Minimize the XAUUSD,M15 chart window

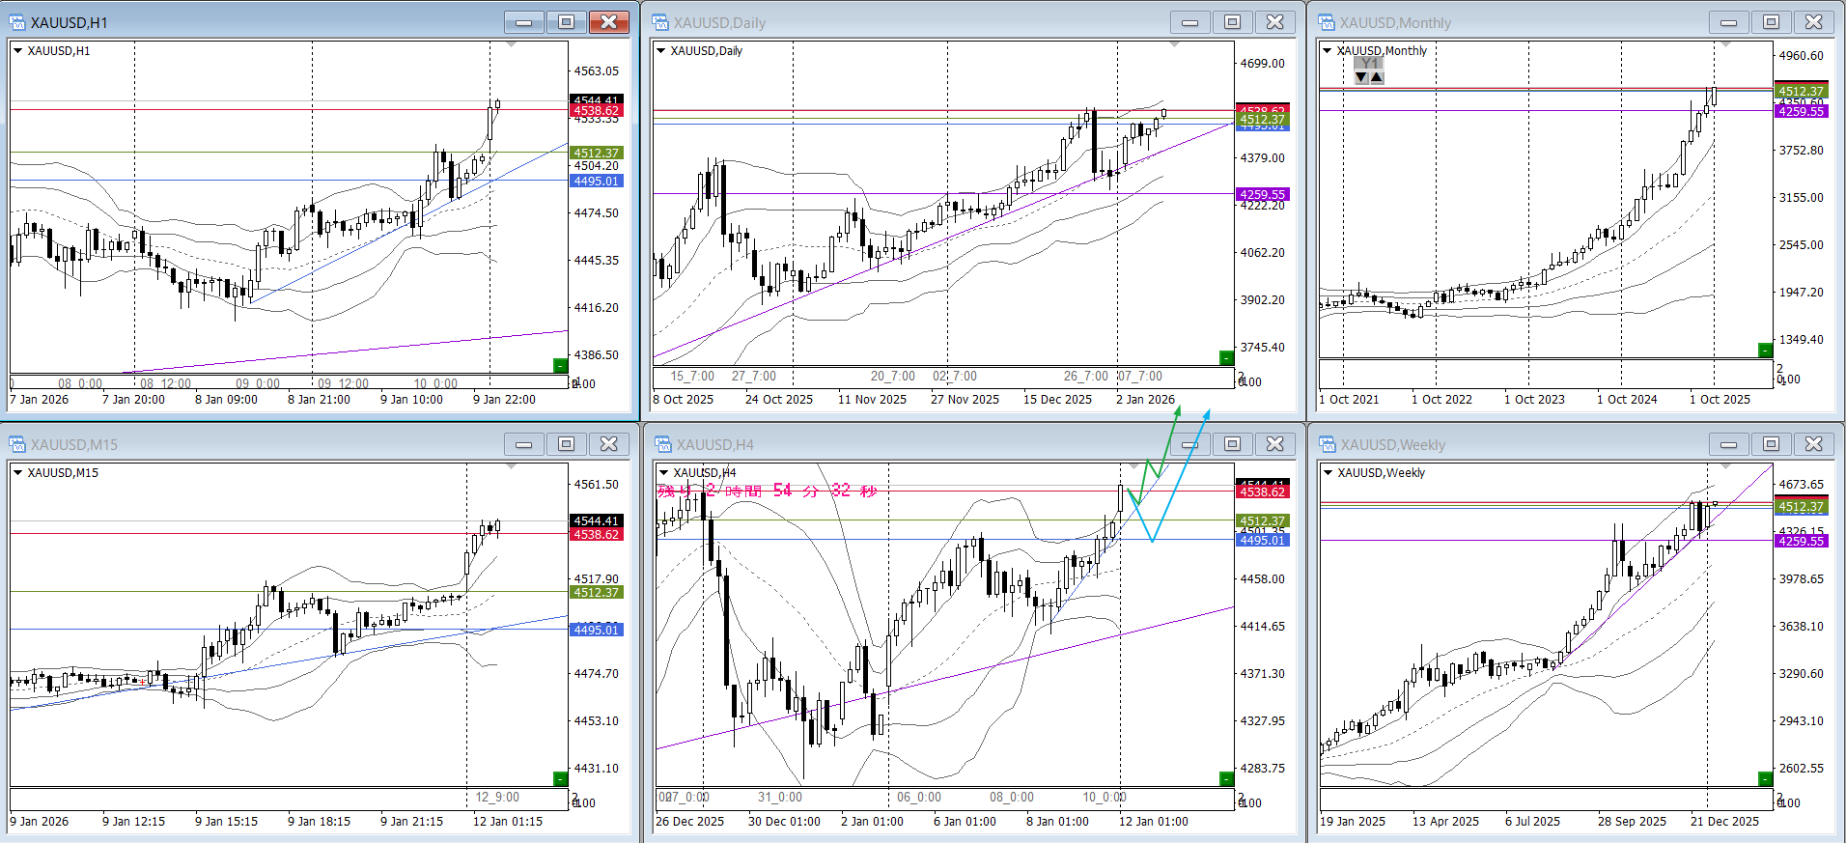524,444
